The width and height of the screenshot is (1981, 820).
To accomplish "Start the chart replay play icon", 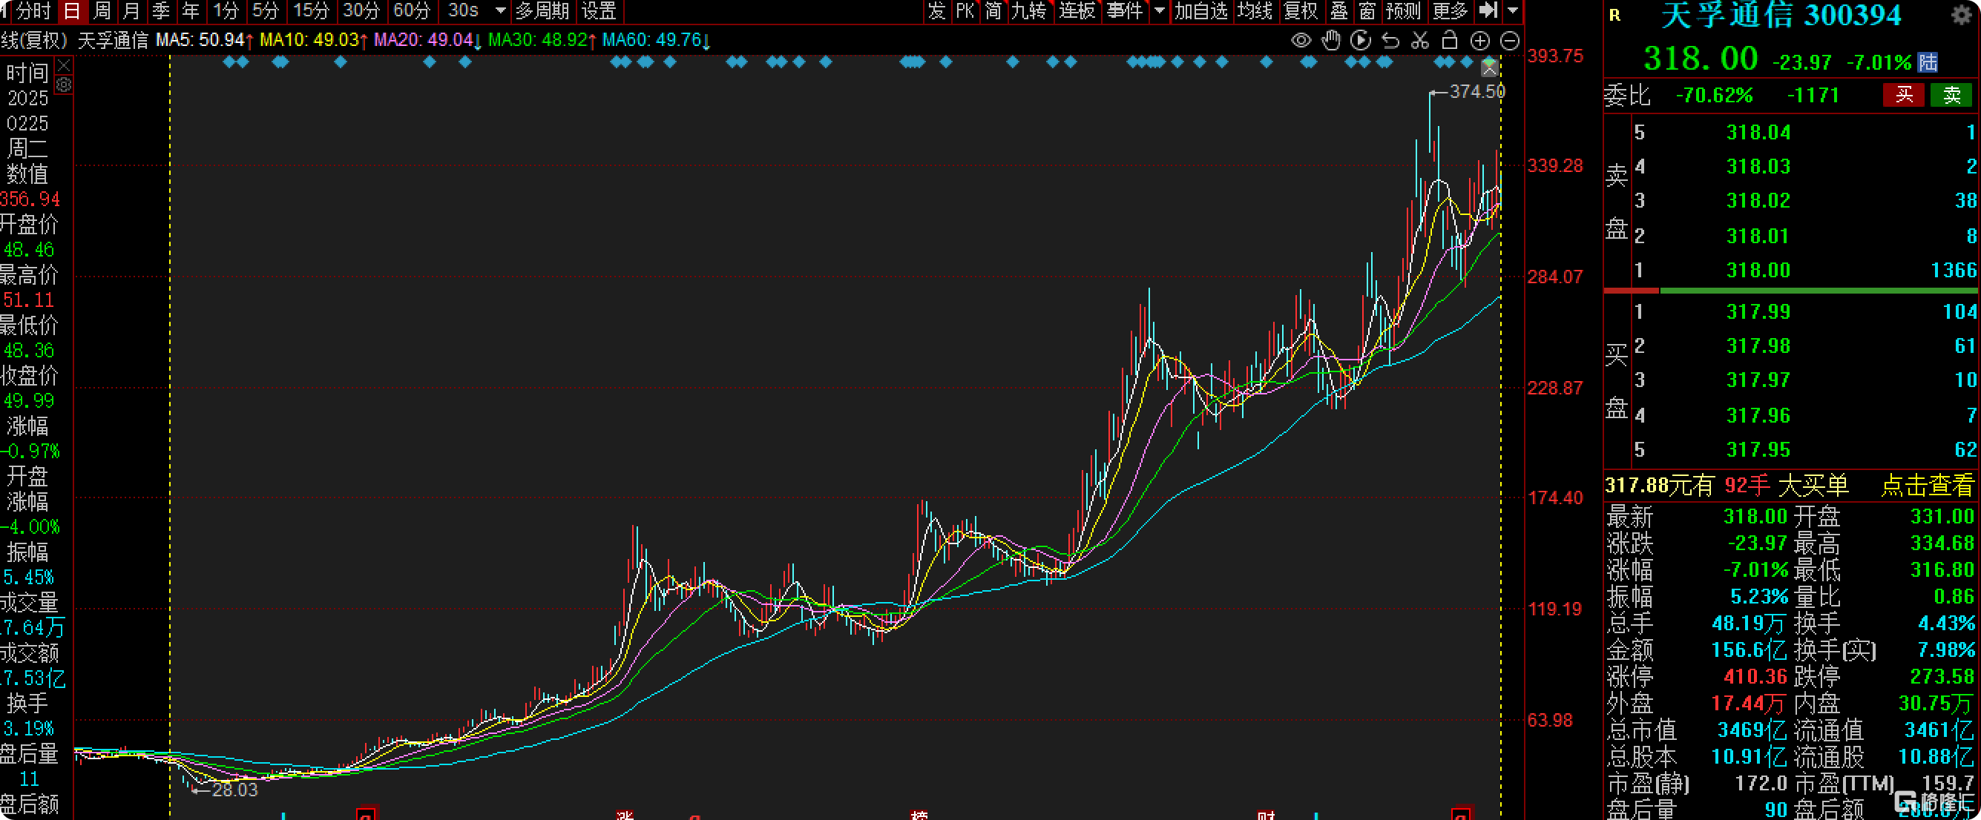I will tap(1361, 41).
